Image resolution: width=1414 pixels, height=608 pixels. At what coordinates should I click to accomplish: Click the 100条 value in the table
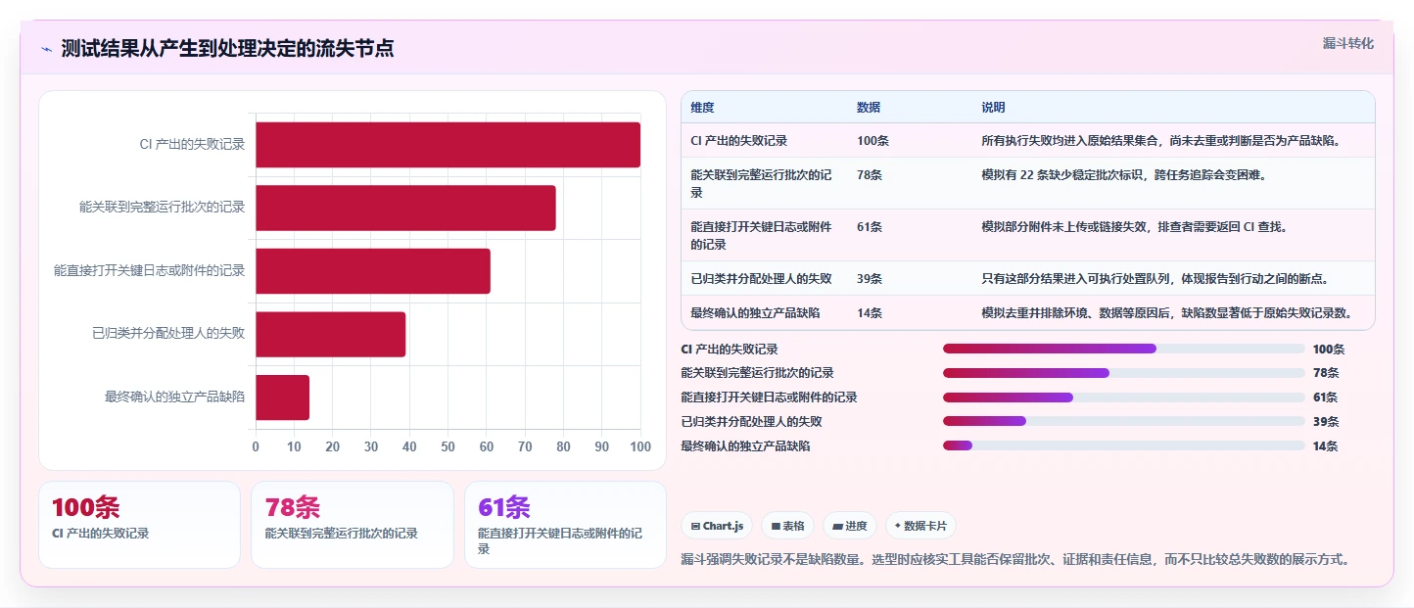[x=872, y=141]
